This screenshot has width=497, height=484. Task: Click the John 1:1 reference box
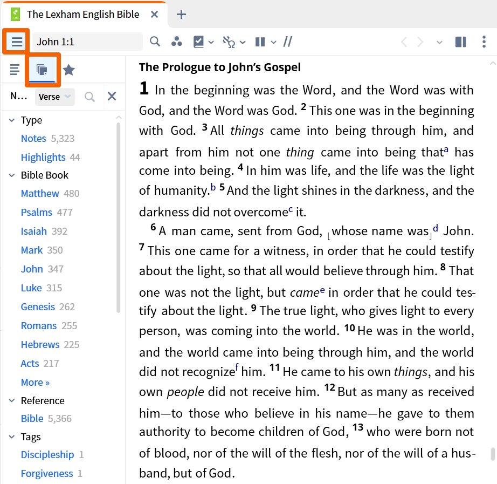(x=87, y=42)
